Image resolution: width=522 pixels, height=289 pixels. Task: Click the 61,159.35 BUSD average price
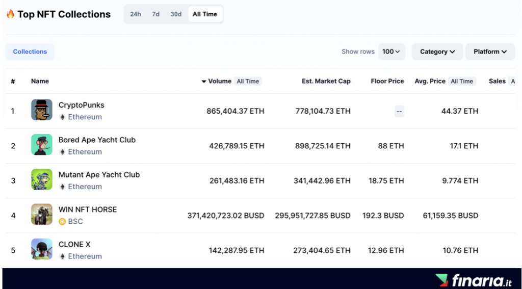pos(451,216)
